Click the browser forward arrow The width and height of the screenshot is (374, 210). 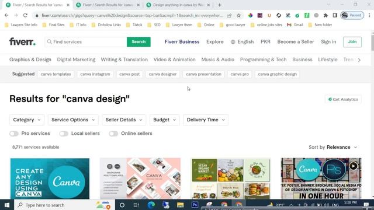pyautogui.click(x=16, y=15)
